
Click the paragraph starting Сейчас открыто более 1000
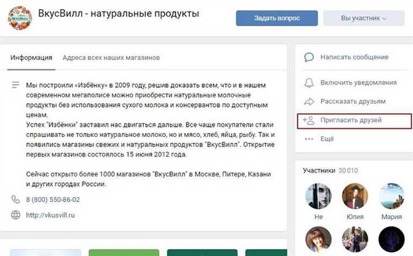[148, 179]
